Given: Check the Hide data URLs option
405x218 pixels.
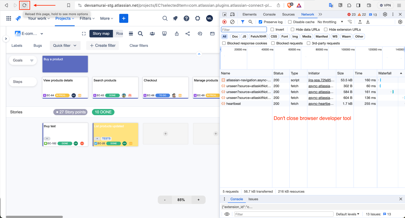Looking at the screenshot, I should (x=292, y=29).
